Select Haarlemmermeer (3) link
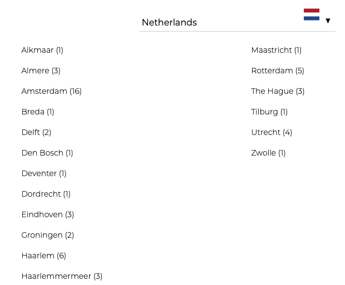The height and width of the screenshot is (285, 345). click(62, 276)
